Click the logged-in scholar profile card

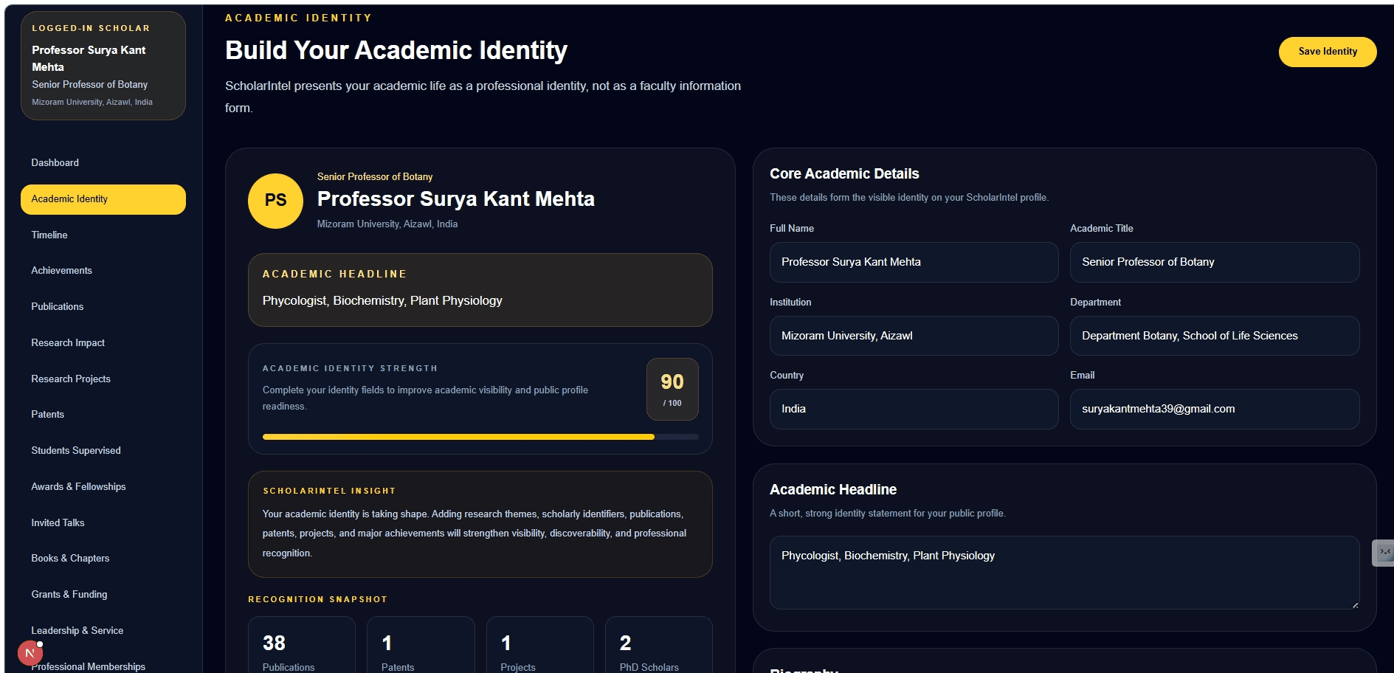click(x=103, y=66)
